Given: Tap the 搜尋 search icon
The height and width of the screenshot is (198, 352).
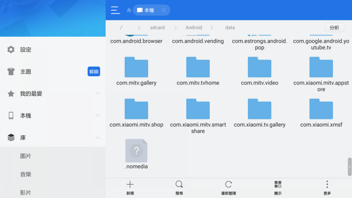Looking at the screenshot, I should click(179, 184).
